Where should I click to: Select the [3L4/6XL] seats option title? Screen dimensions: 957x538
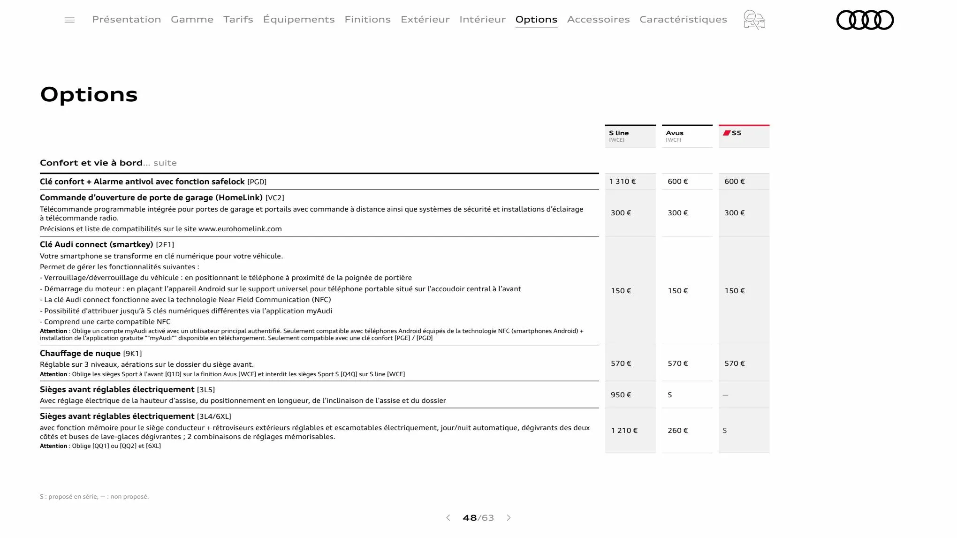[x=136, y=416]
